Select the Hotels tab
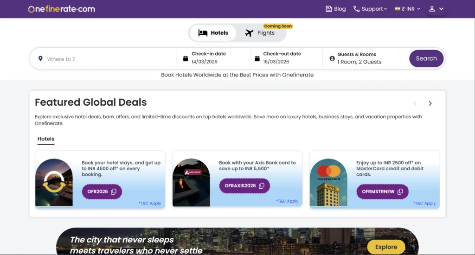The height and width of the screenshot is (255, 475). 213,33
